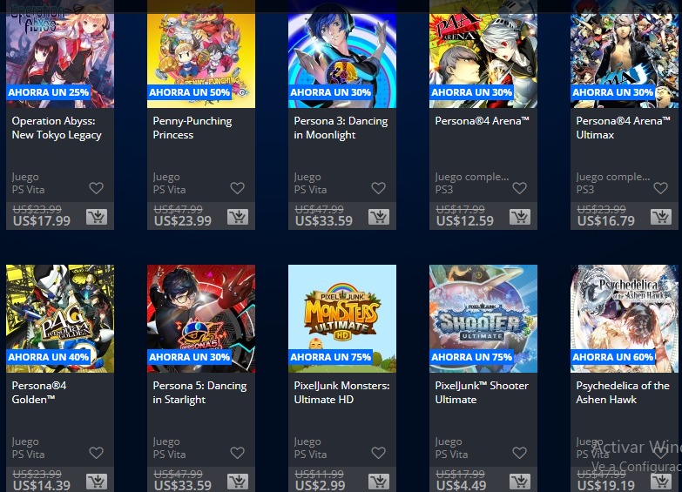Screen dimensions: 682x492
Task: Open Persona 4 Arena Ultimax title link
Action: [x=623, y=128]
